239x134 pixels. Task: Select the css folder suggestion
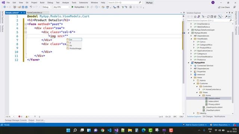[74, 39]
